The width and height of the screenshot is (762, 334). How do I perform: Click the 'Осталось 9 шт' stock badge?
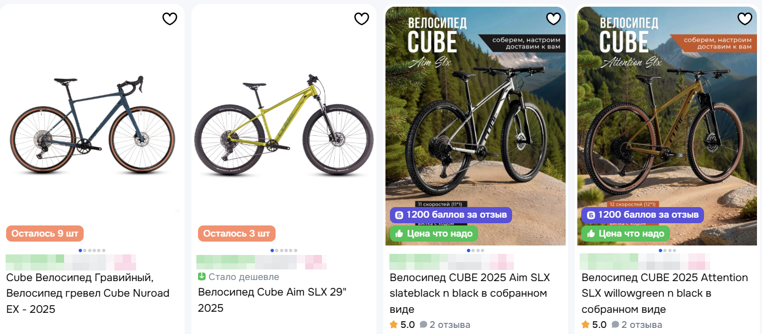(45, 234)
